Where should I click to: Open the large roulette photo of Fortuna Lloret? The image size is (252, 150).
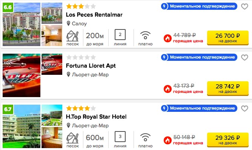click(22, 75)
